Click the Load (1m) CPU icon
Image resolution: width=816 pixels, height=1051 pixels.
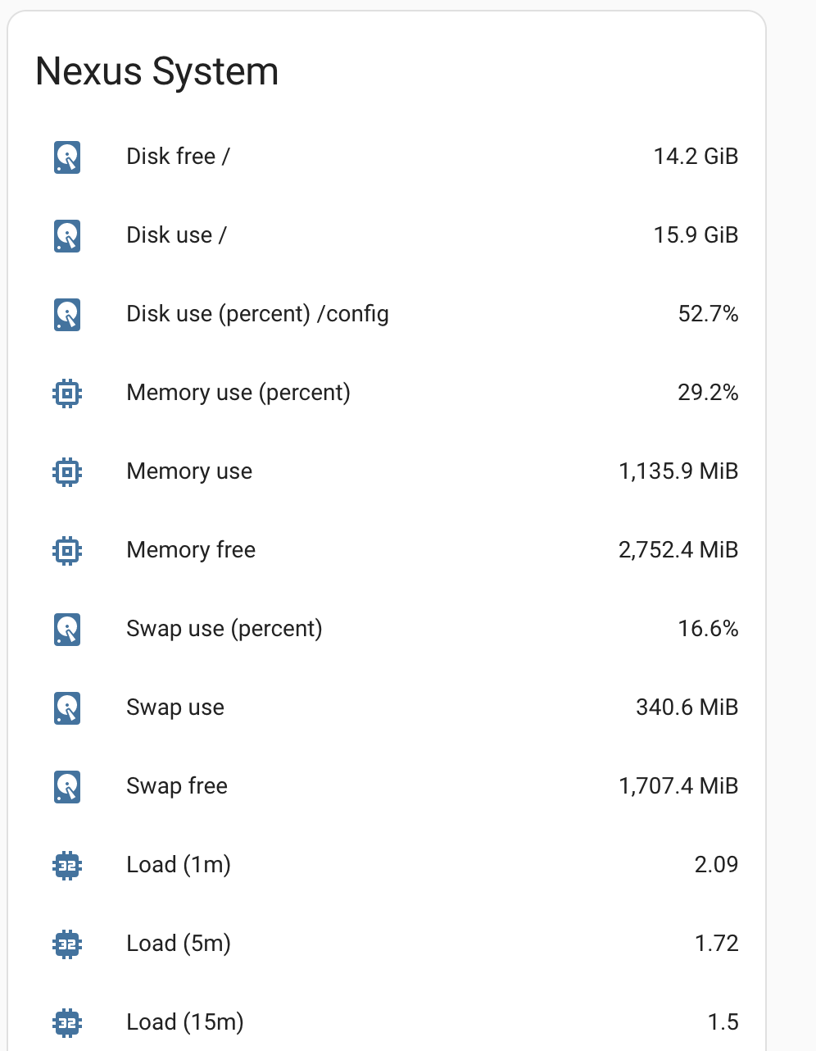(x=67, y=865)
